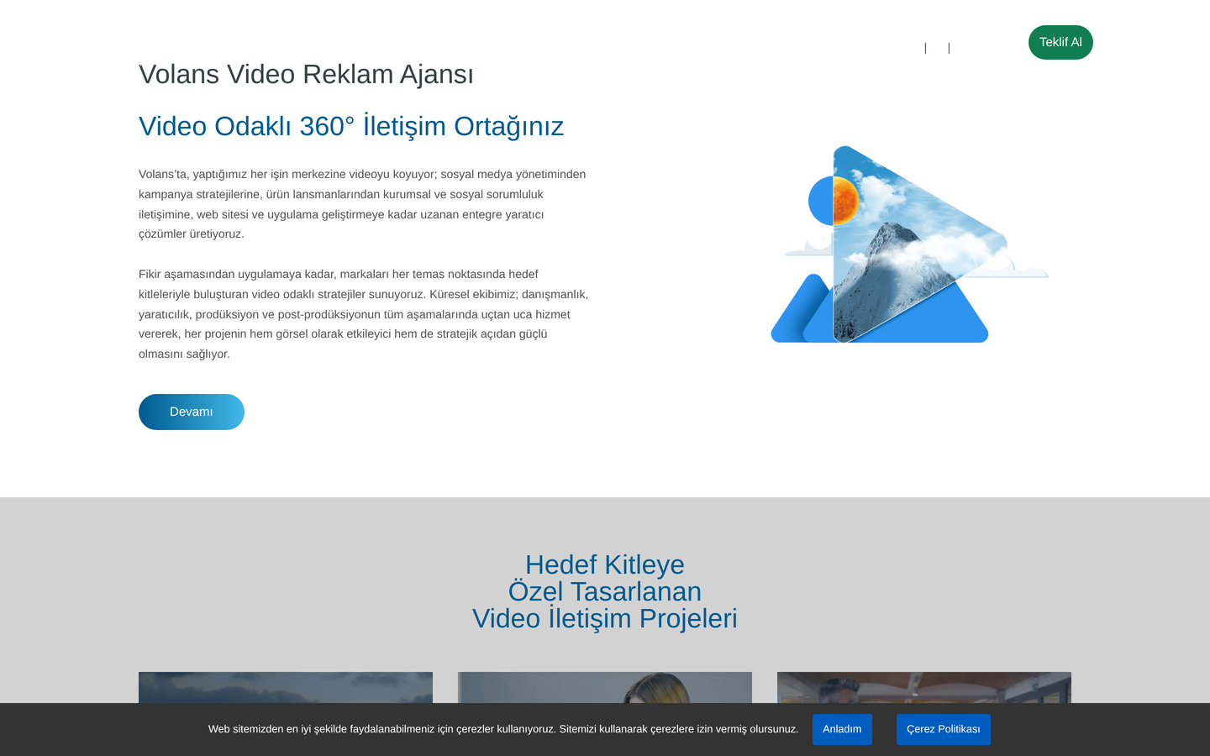Viewport: 1210px width, 756px height.
Task: Open the blonde woman project thumbnail
Action: pyautogui.click(x=605, y=687)
